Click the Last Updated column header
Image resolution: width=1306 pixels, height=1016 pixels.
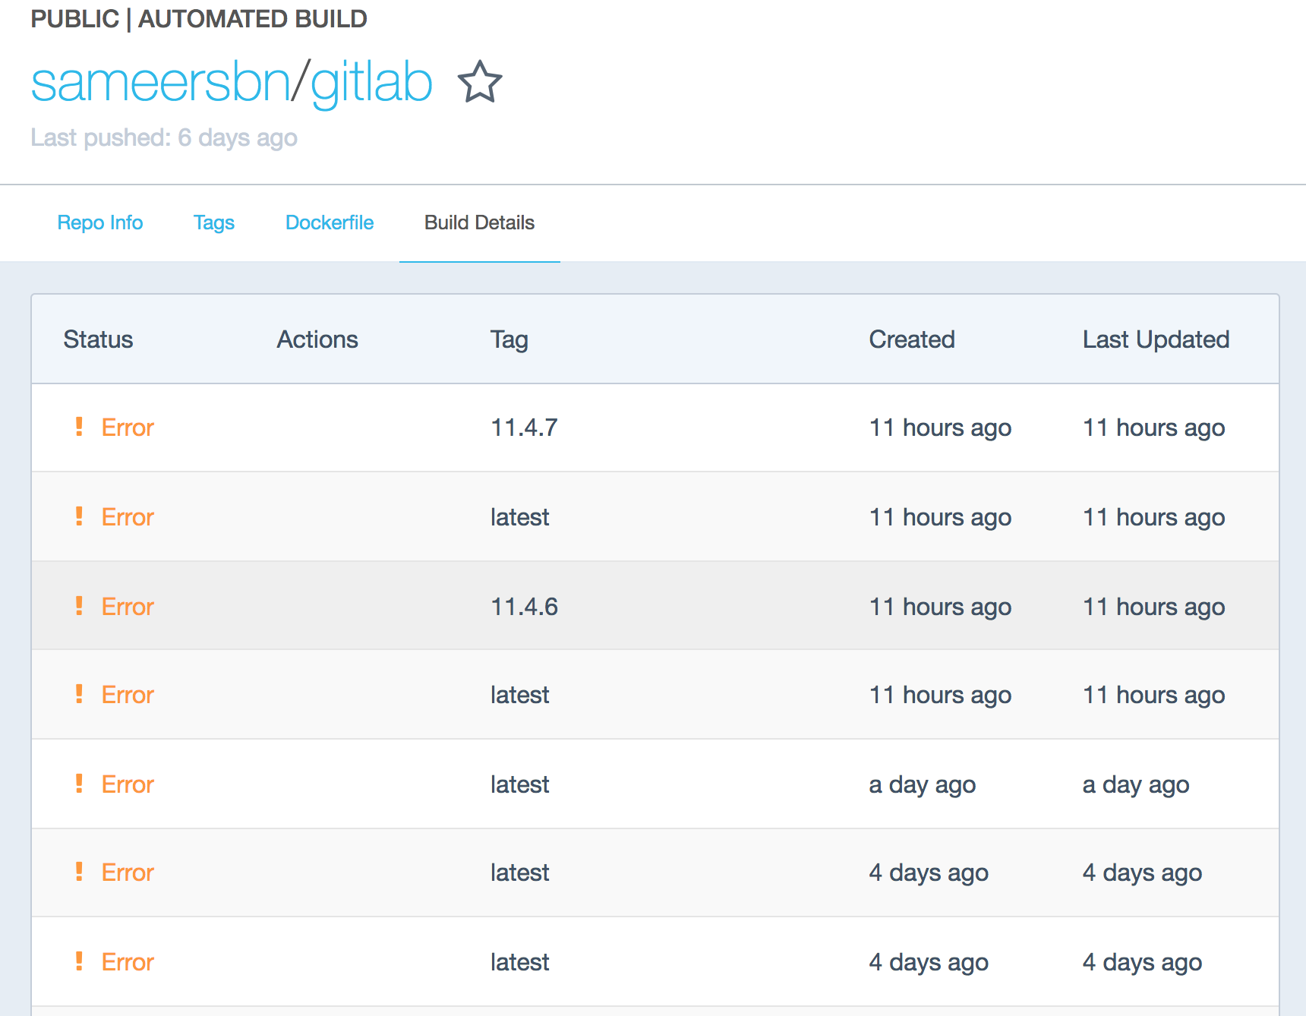[1156, 339]
